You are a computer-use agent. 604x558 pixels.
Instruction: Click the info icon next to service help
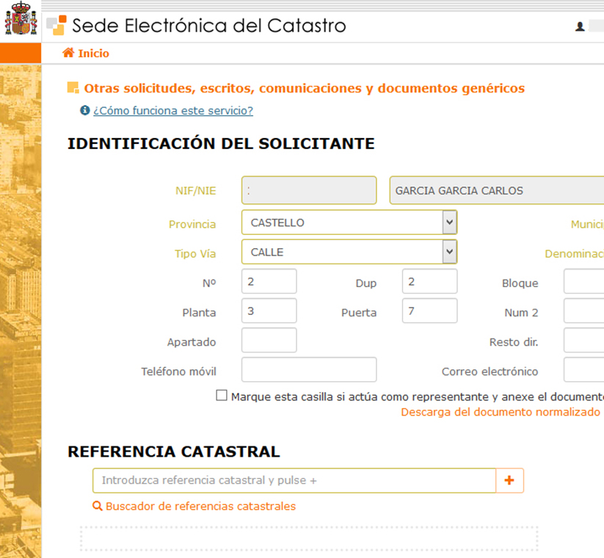(x=85, y=110)
